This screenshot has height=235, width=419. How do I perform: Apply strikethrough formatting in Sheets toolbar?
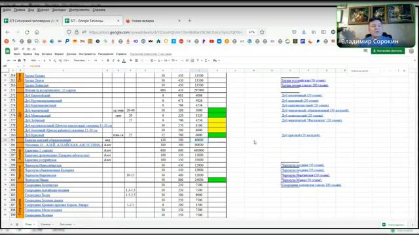(118, 61)
